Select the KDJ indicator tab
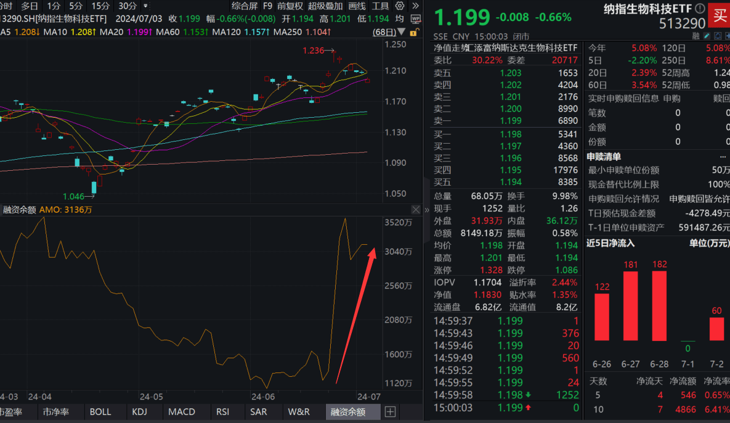Image resolution: width=730 pixels, height=423 pixels. pos(139,412)
